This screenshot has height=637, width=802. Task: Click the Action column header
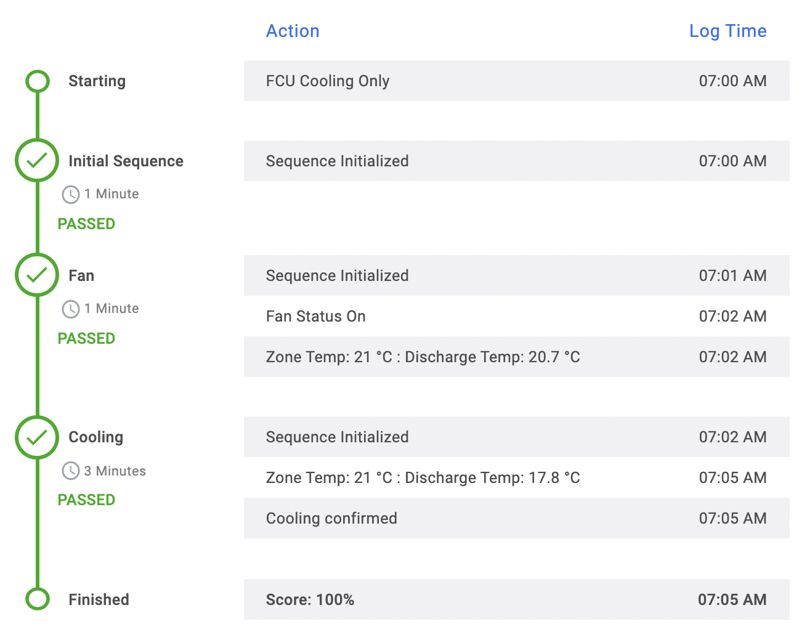click(293, 31)
